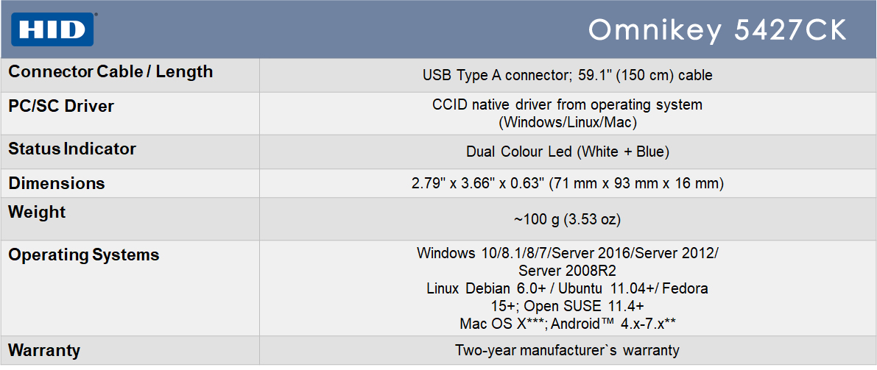The height and width of the screenshot is (370, 877).
Task: Click the PC/SC Driver row label
Action: coord(61,106)
